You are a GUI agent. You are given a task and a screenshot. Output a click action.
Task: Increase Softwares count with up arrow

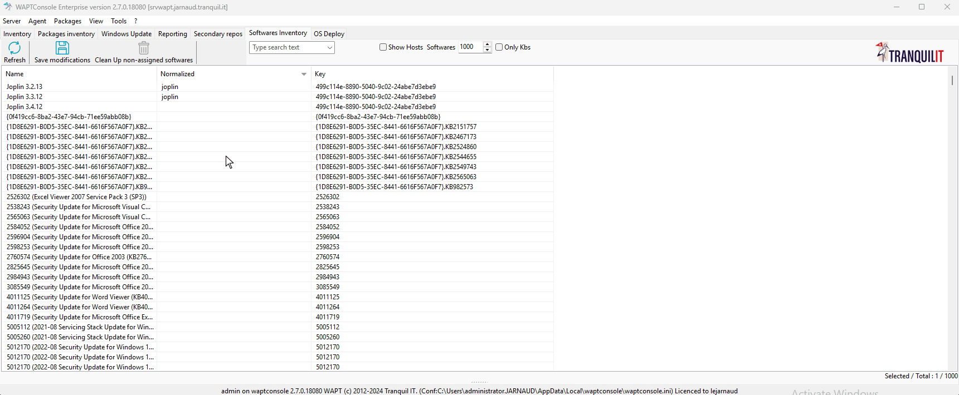(x=487, y=45)
